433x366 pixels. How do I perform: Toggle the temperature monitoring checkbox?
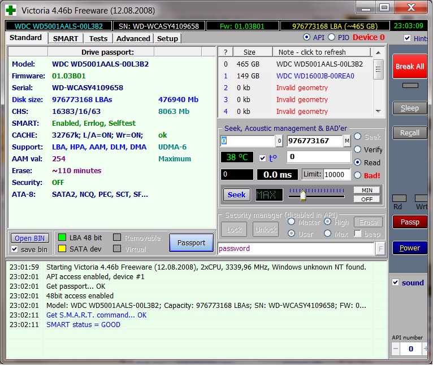pyautogui.click(x=263, y=158)
